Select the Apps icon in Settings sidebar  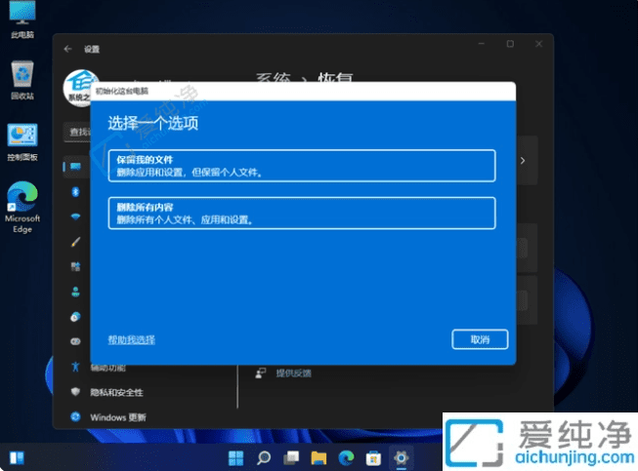(x=75, y=267)
